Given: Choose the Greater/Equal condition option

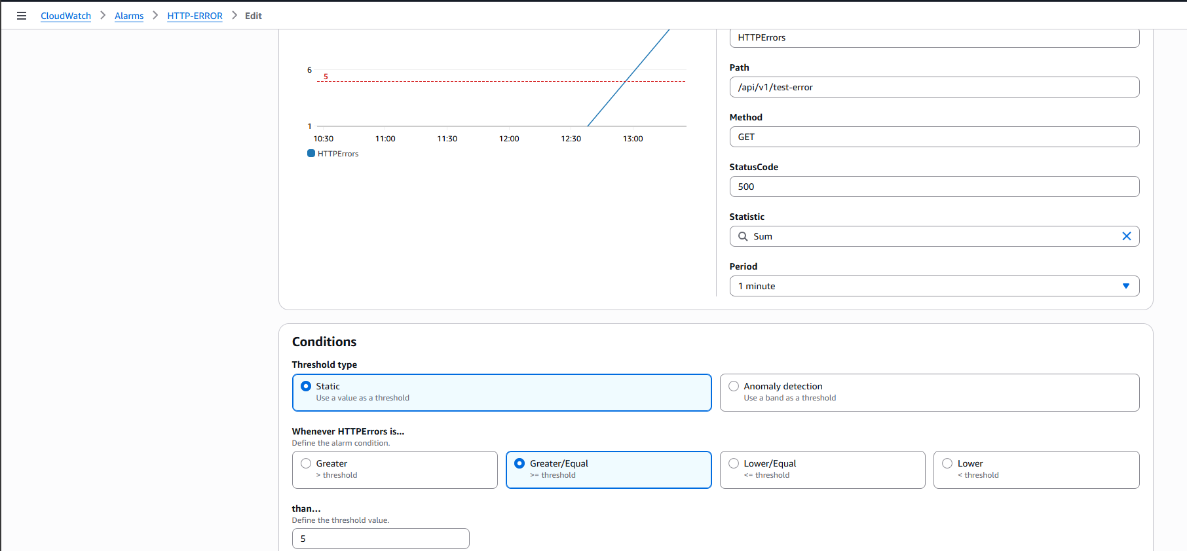Looking at the screenshot, I should [x=519, y=464].
